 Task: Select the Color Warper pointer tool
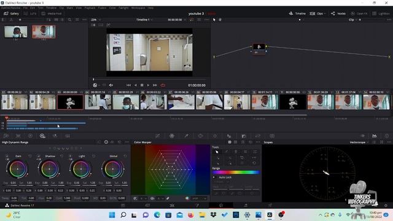(x=217, y=152)
